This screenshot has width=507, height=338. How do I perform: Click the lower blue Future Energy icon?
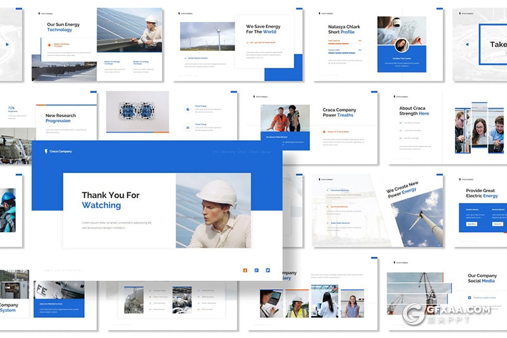188,127
